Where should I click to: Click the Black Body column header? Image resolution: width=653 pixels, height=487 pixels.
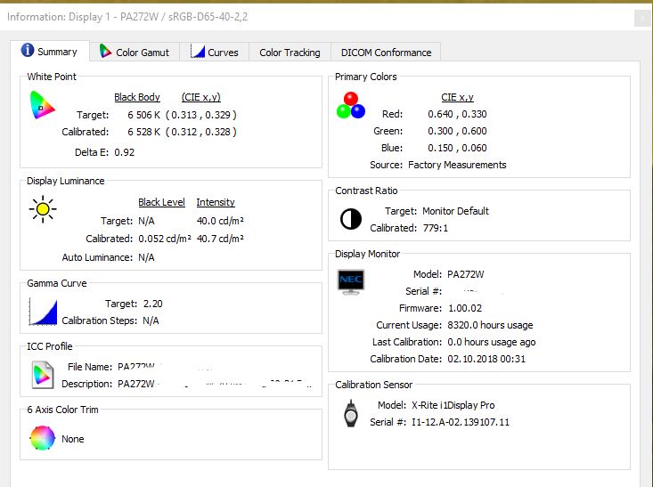(137, 97)
